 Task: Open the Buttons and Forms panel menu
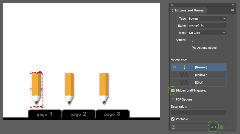(232, 10)
